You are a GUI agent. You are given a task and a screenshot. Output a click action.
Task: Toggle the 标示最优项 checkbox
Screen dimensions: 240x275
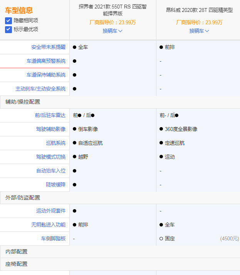point(8,29)
